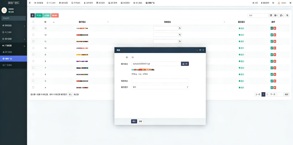Viewport: 293px width, 145px height.
Task: Tick the checkbox for row ID 10
Action: [33, 48]
